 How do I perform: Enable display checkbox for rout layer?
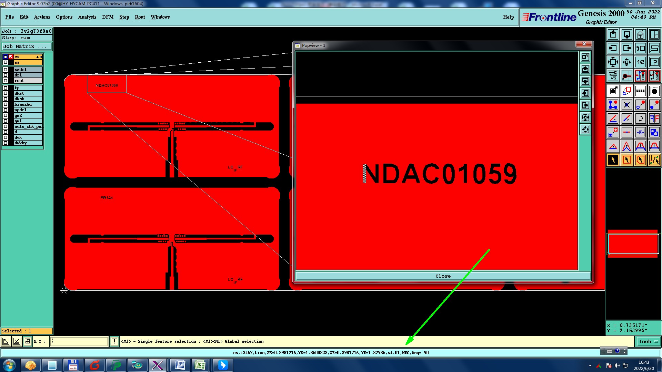pyautogui.click(x=6, y=81)
